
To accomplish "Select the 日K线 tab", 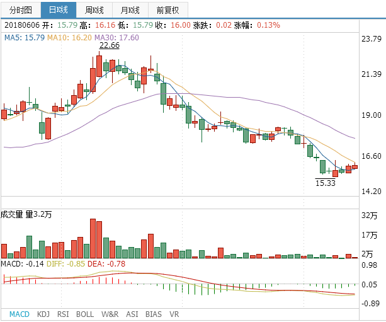I will pos(58,10).
